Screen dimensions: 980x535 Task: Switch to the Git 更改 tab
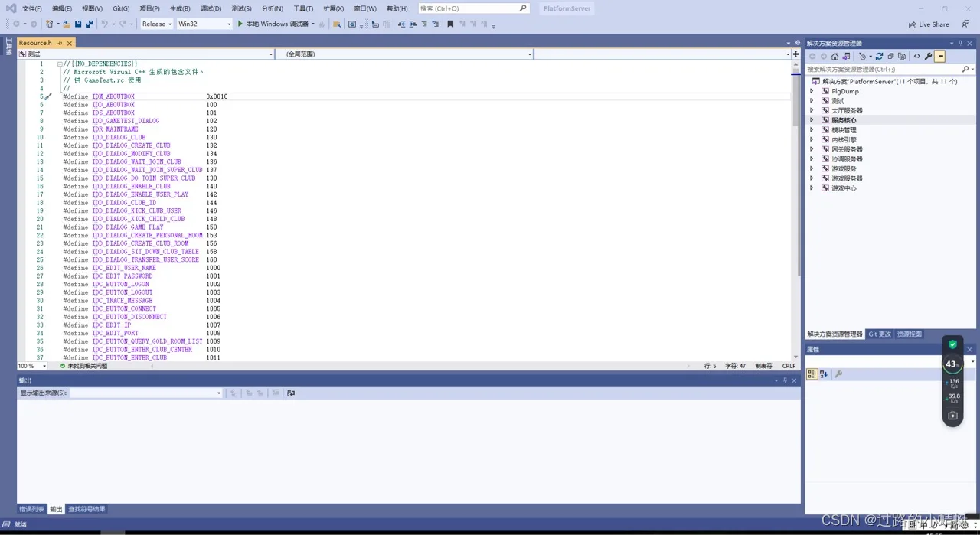(880, 334)
